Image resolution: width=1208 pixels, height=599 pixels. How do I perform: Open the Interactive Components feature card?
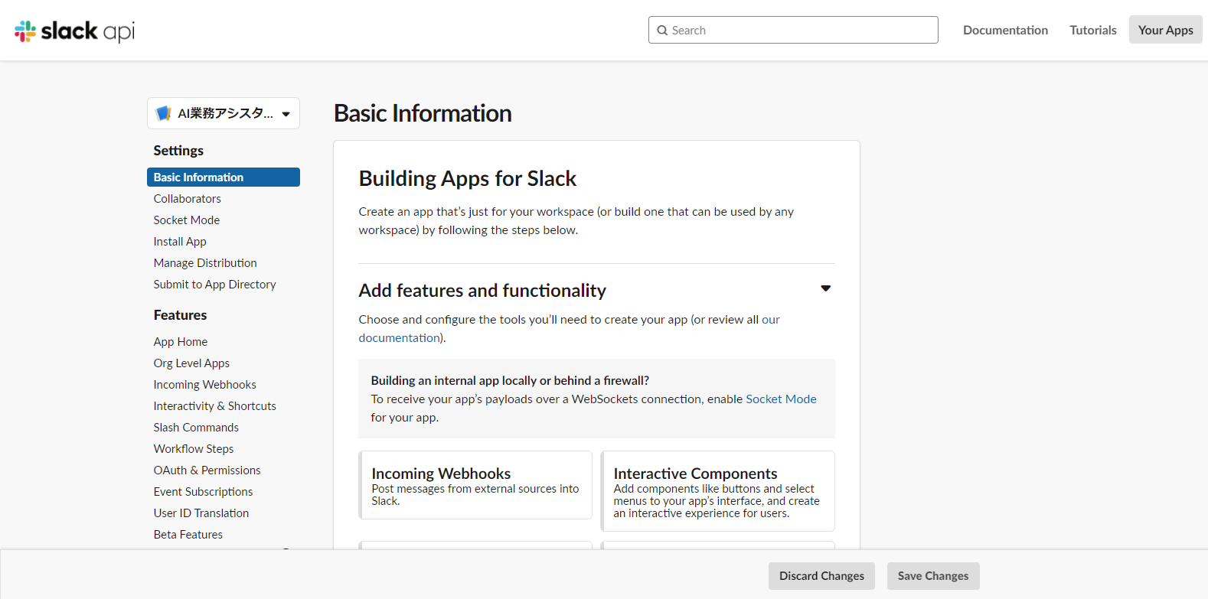click(717, 491)
